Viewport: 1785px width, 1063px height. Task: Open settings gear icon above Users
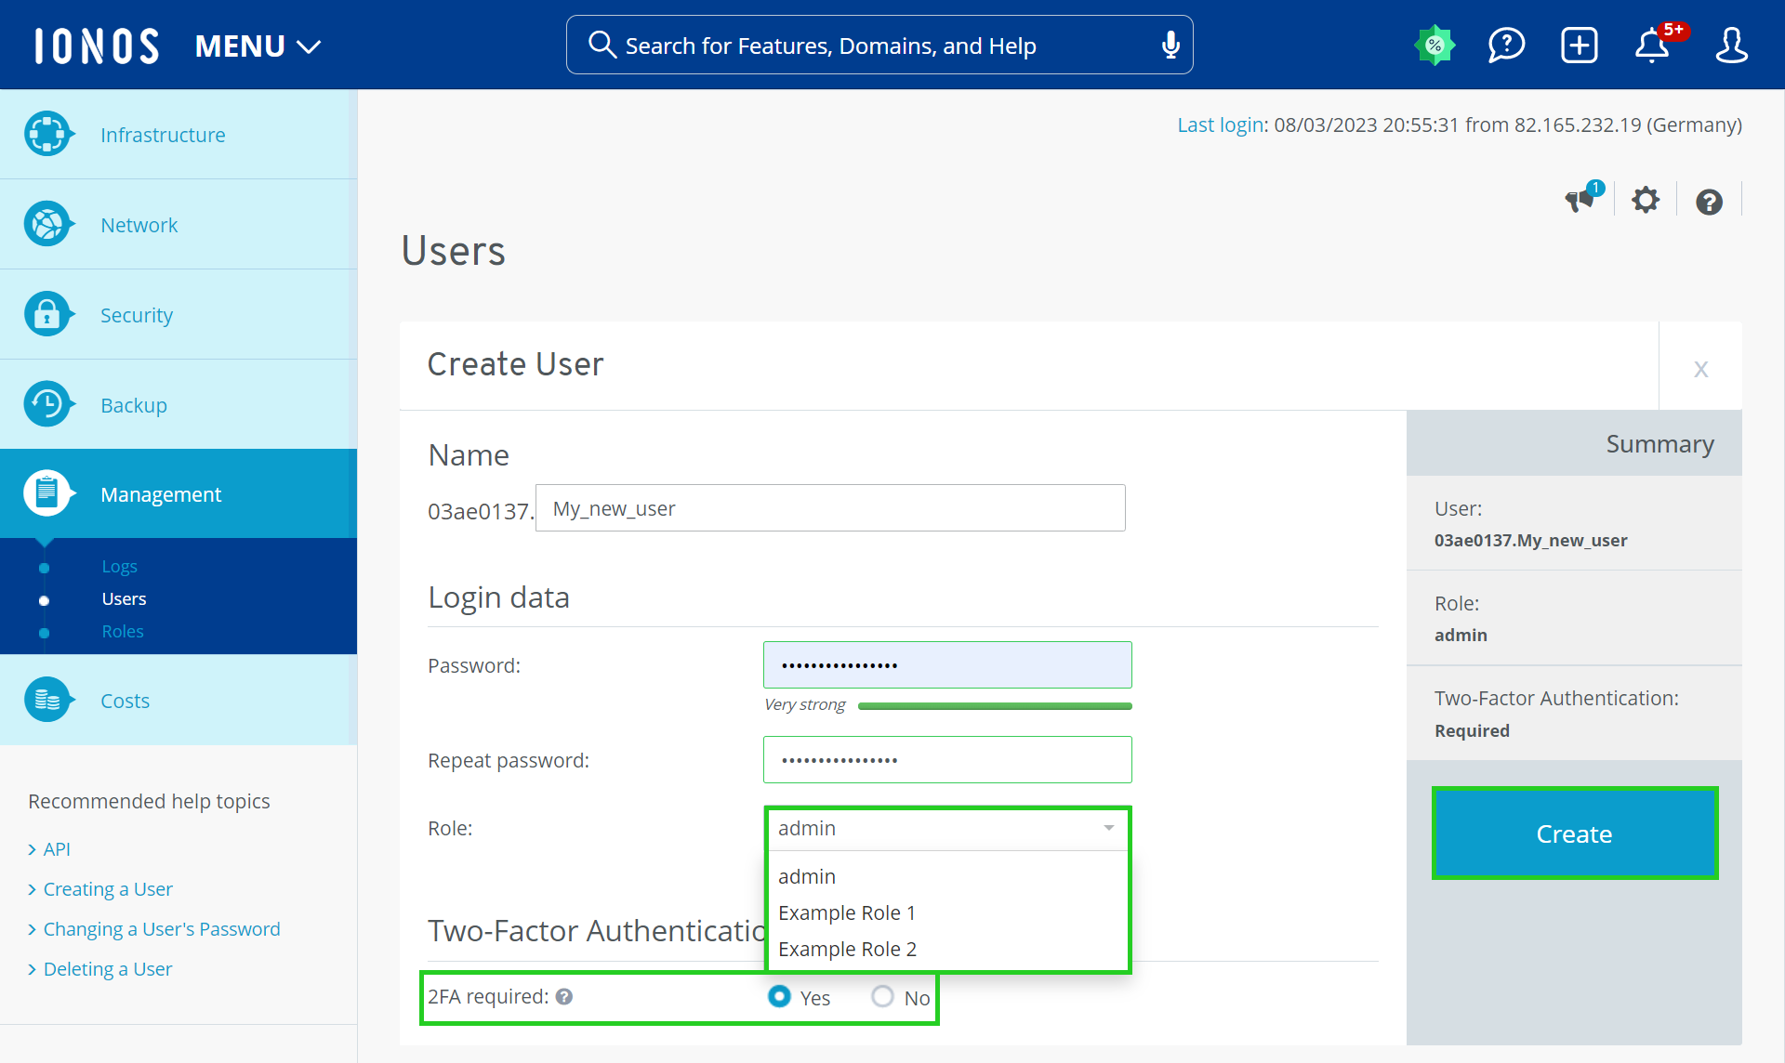(1646, 200)
